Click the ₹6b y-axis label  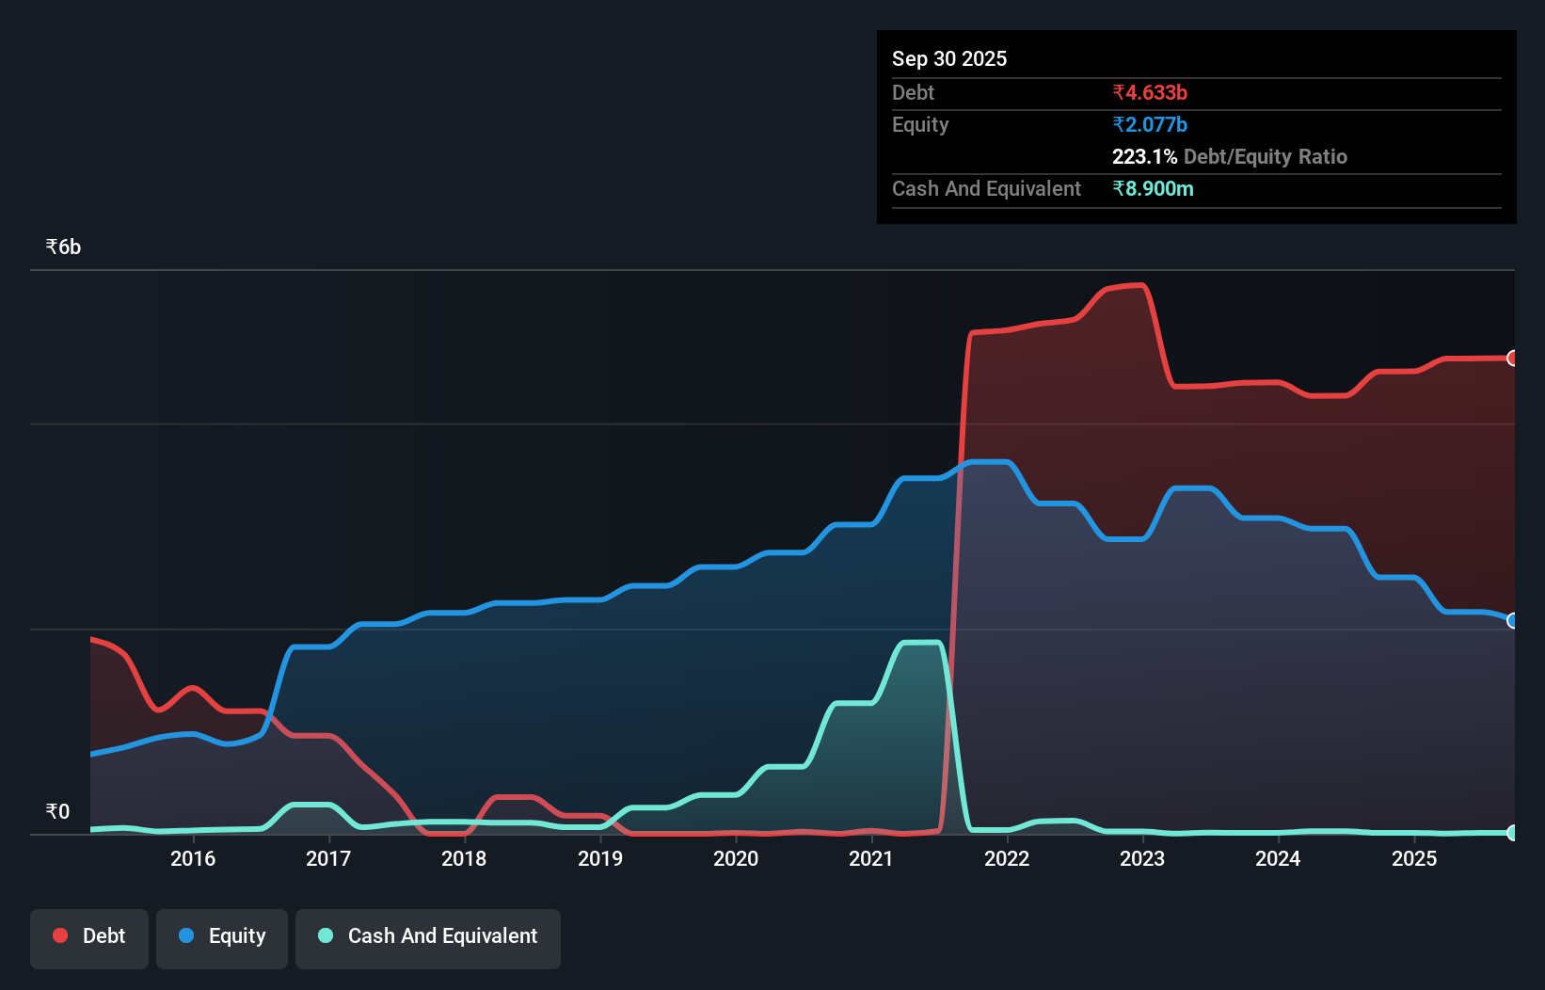tap(63, 247)
